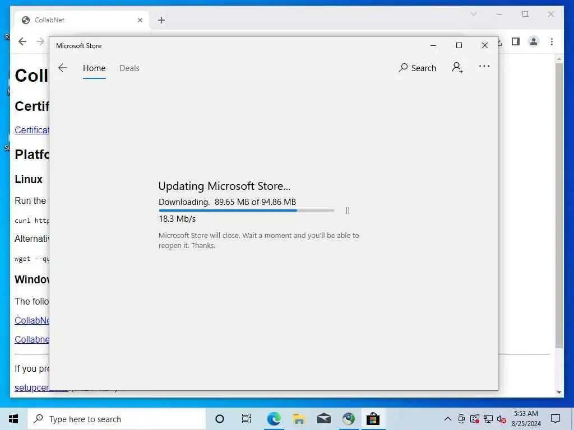
Task: Open the Action Center notifications icon
Action: point(556,419)
